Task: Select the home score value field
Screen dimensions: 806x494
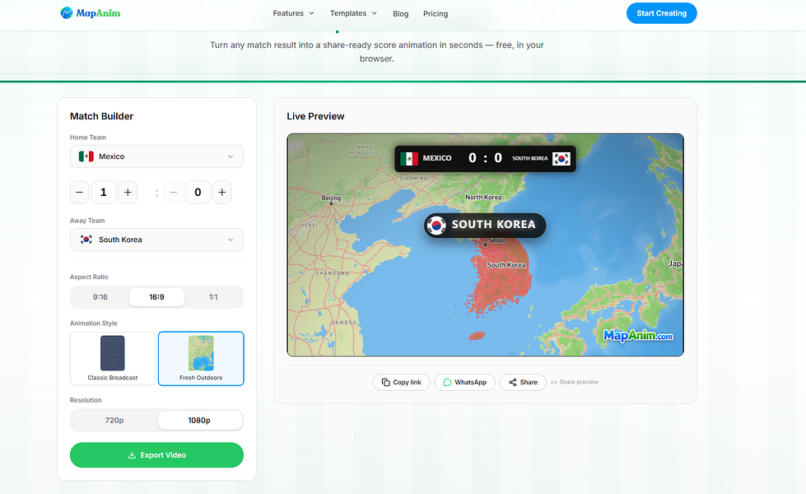Action: pos(103,193)
